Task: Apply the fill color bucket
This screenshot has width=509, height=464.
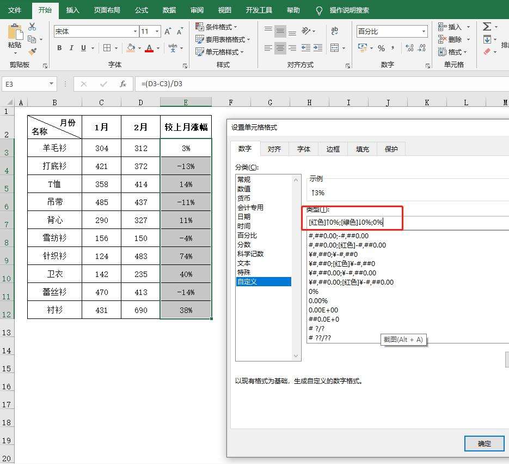Action: [x=131, y=48]
